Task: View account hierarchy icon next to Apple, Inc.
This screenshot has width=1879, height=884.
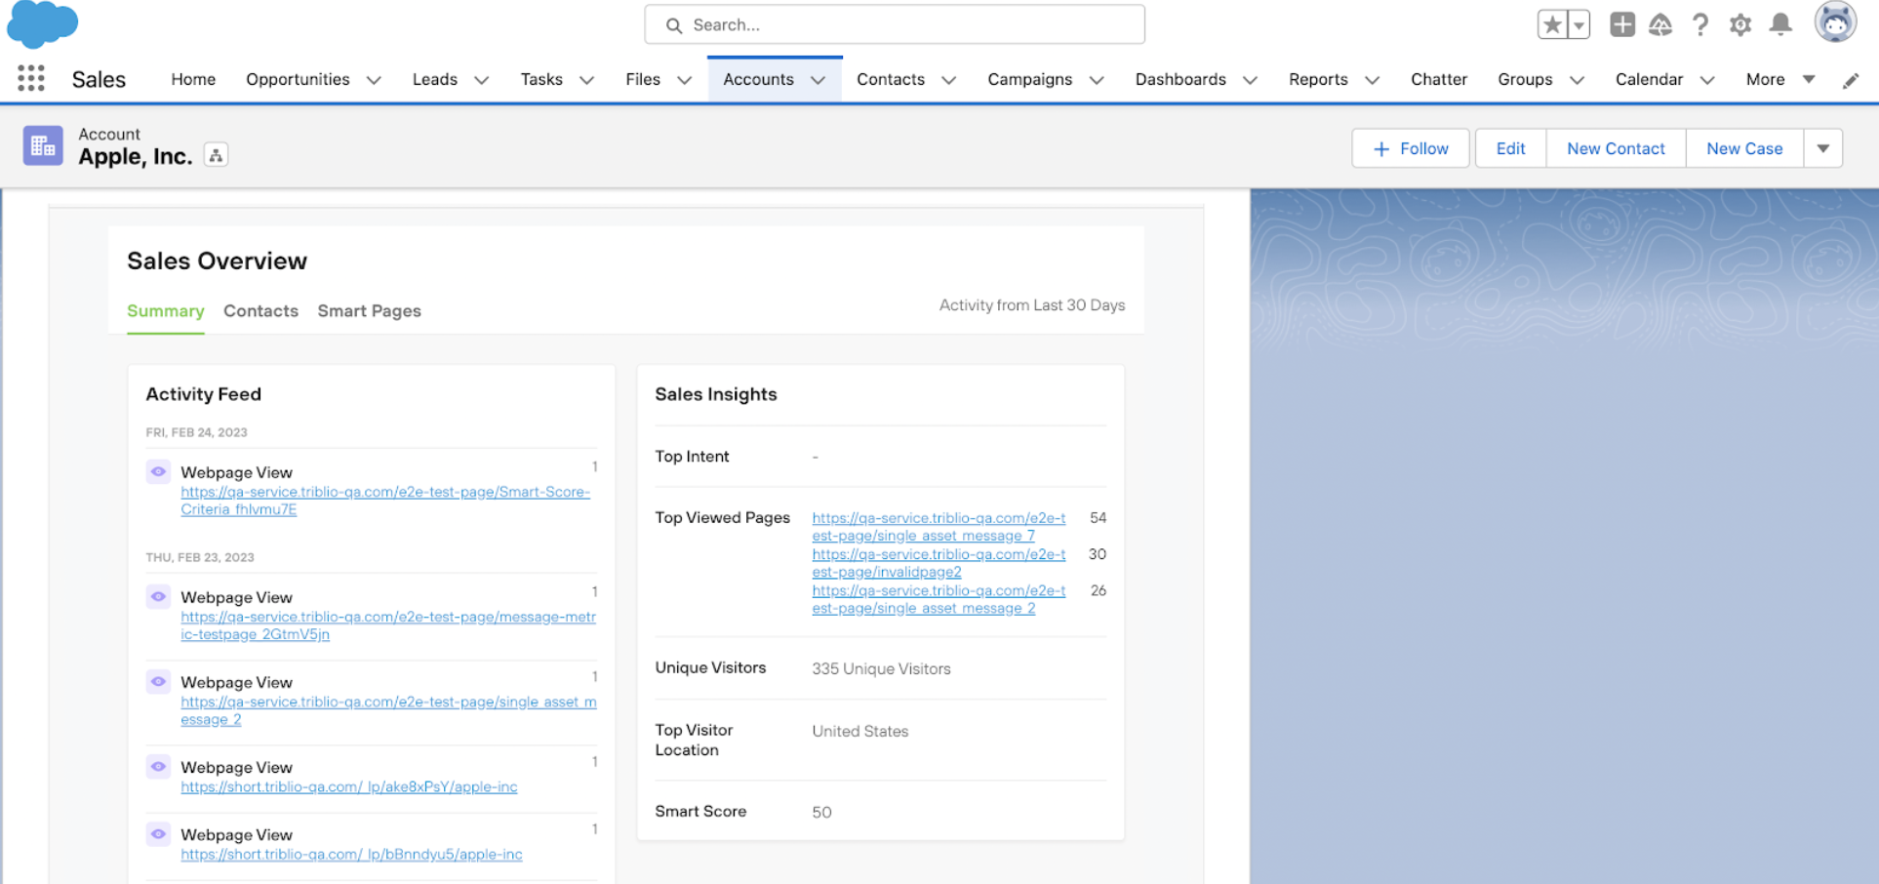Action: 216,155
